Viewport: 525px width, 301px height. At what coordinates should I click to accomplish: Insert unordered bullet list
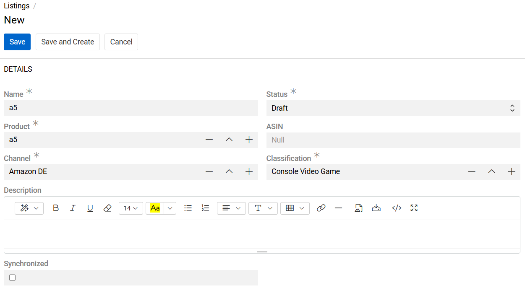pos(188,208)
